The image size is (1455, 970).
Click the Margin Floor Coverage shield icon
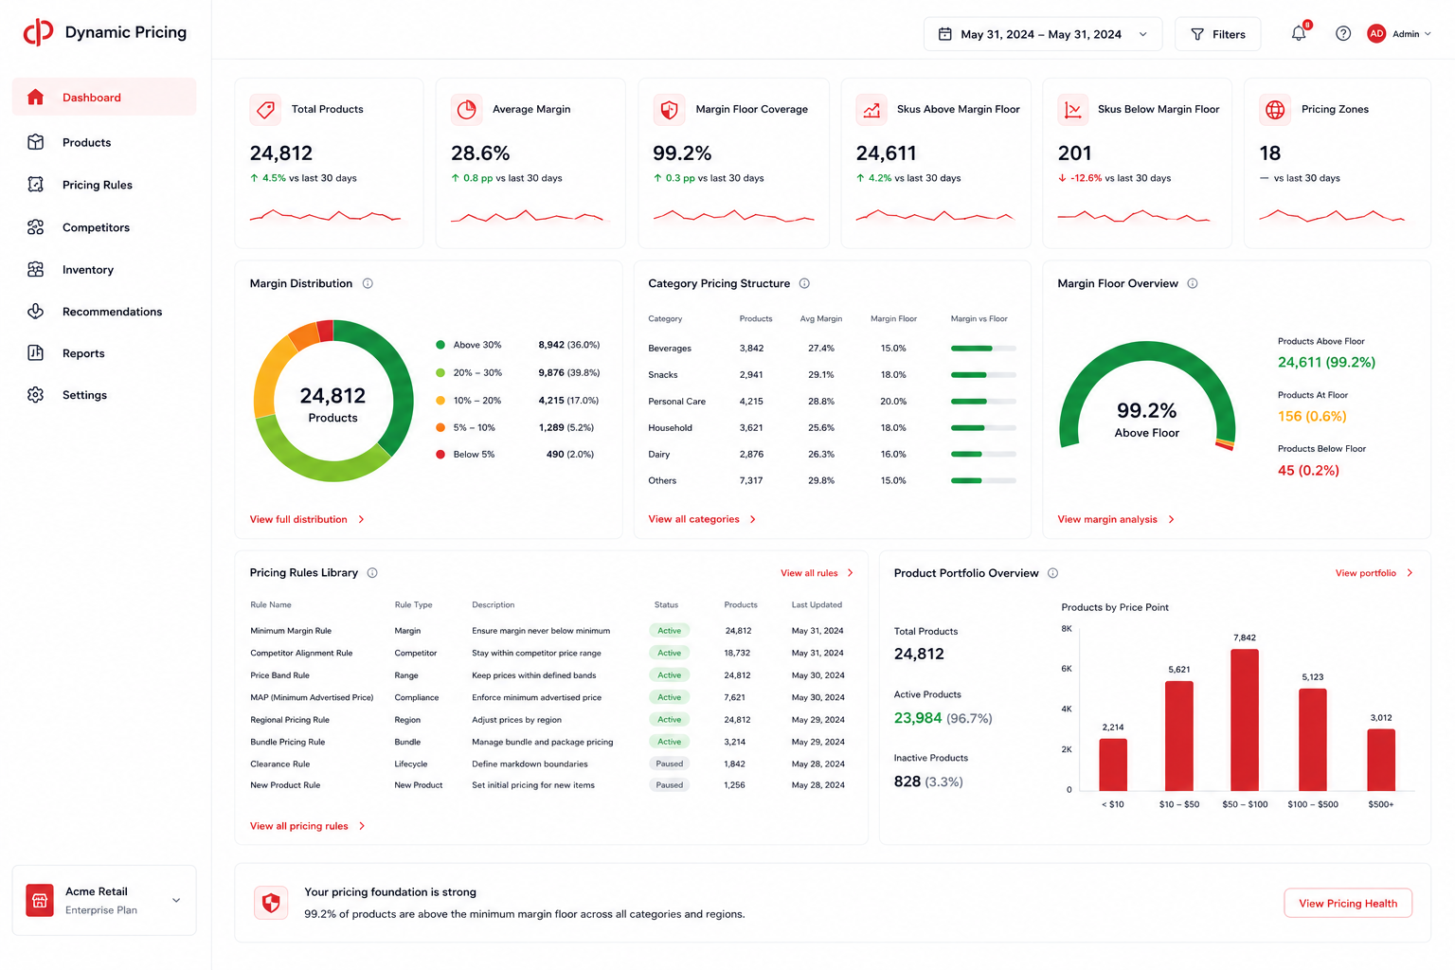(x=670, y=109)
